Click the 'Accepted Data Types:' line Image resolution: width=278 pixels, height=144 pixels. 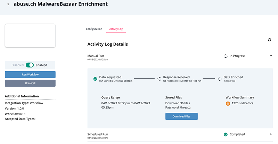20,119
